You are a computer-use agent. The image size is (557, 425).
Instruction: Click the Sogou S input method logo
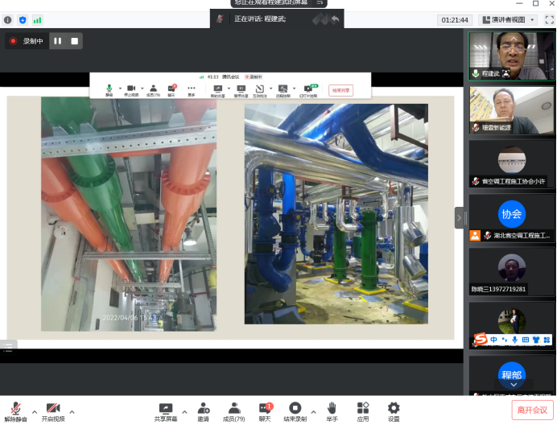pos(481,340)
